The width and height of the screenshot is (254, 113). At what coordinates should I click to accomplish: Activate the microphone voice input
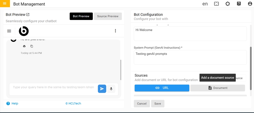coord(111,89)
